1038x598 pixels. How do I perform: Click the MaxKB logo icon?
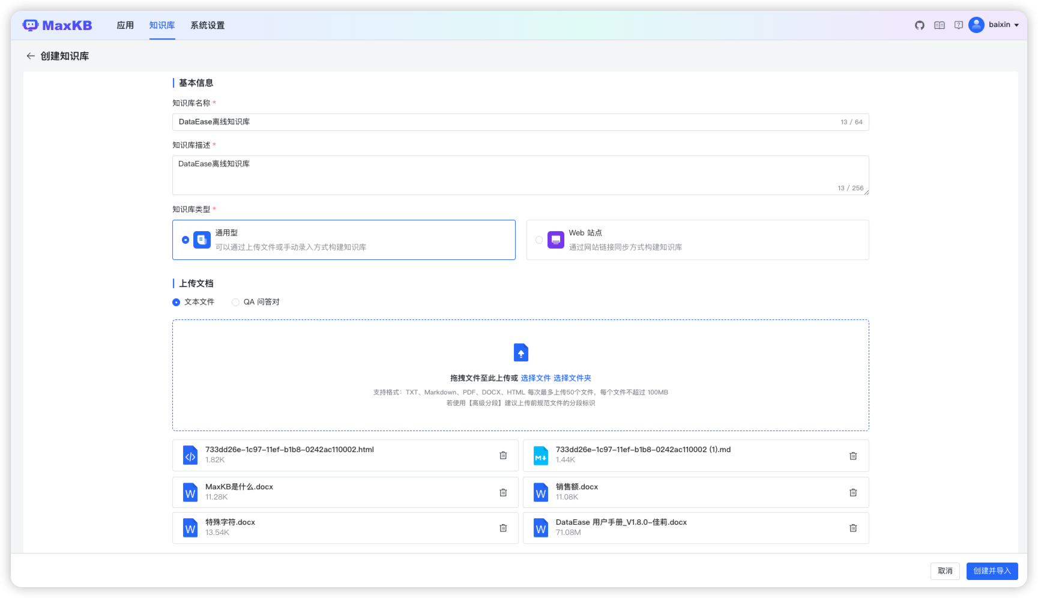point(31,25)
